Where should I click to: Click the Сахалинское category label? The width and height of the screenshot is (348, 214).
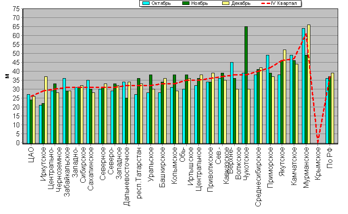point(91,169)
